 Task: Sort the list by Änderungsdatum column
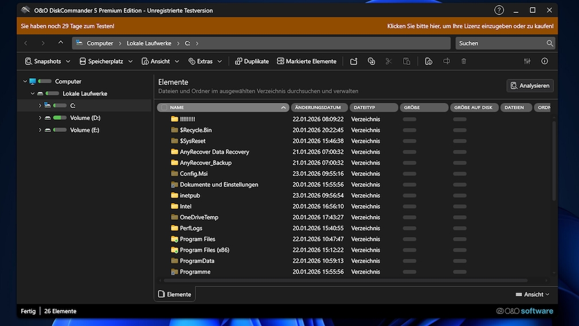coord(319,107)
